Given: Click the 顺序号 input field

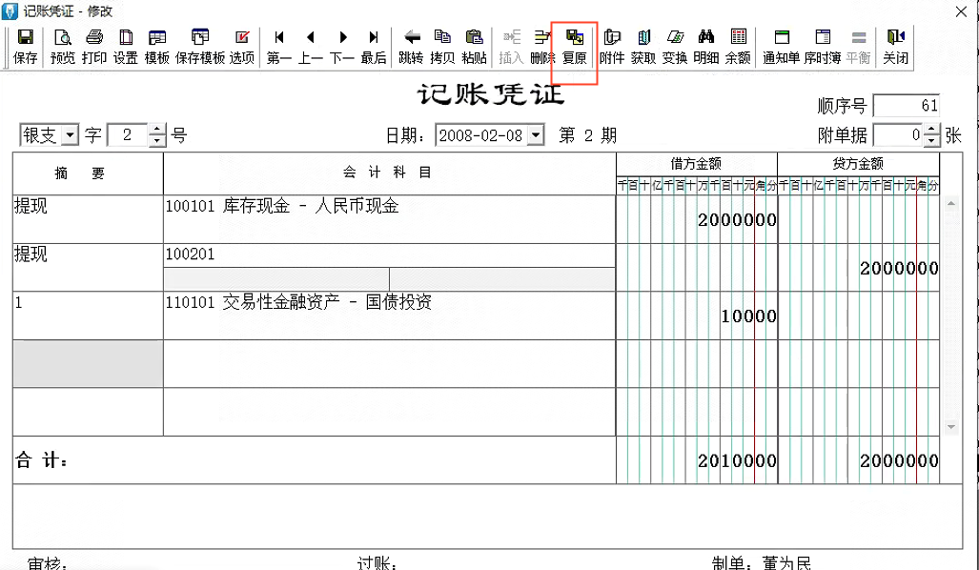Looking at the screenshot, I should coord(906,106).
